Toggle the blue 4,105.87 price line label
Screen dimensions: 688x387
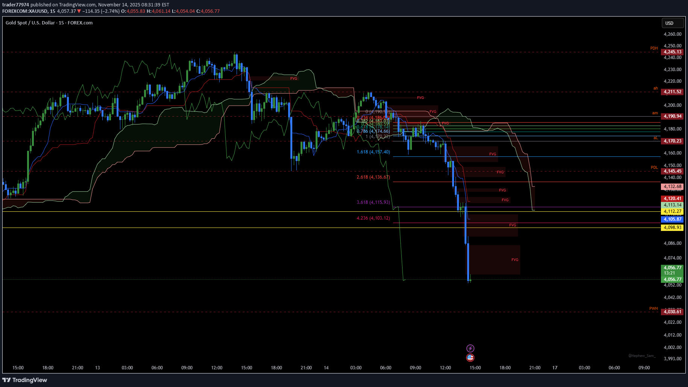click(x=672, y=219)
